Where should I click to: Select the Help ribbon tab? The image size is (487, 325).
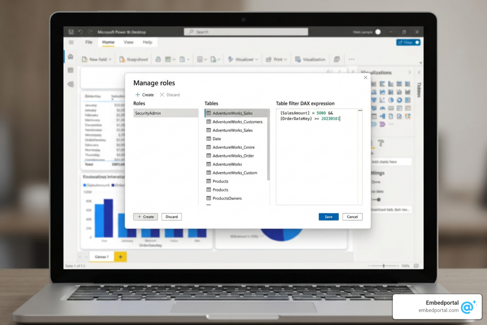pyautogui.click(x=147, y=42)
